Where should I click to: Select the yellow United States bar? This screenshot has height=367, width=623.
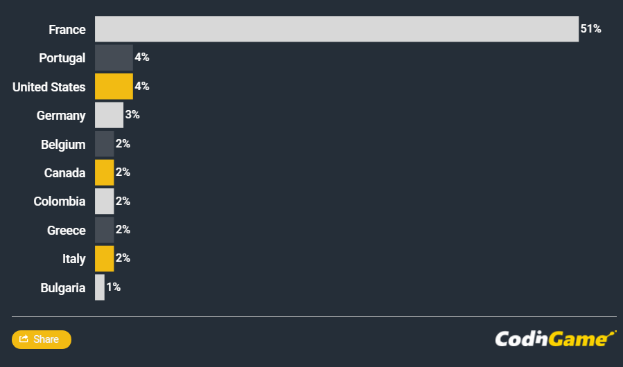point(114,87)
